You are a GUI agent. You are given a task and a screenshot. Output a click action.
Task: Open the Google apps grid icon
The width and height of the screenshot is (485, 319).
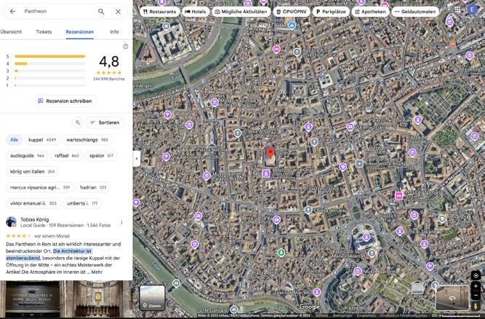[457, 9]
